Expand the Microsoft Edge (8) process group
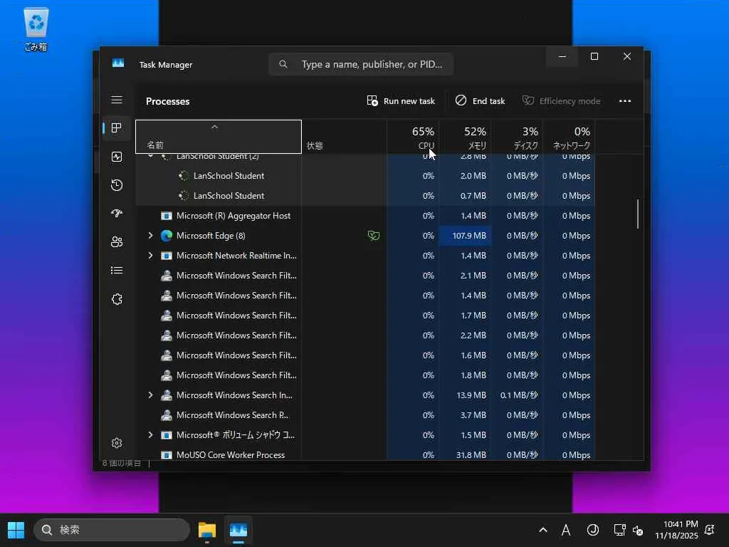 (x=150, y=236)
